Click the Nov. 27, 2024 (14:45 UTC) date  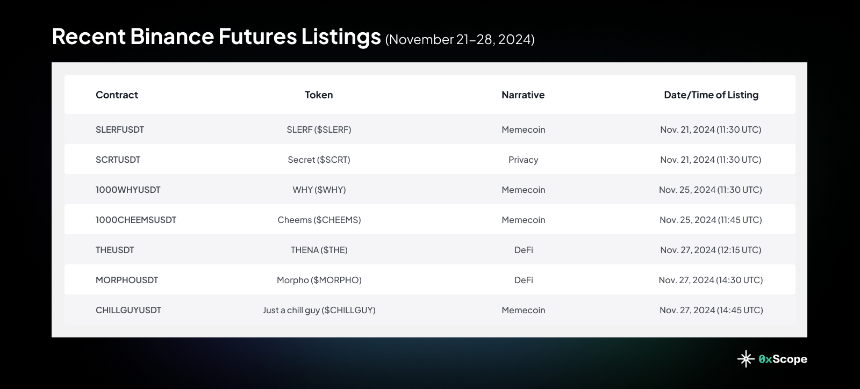[711, 310]
